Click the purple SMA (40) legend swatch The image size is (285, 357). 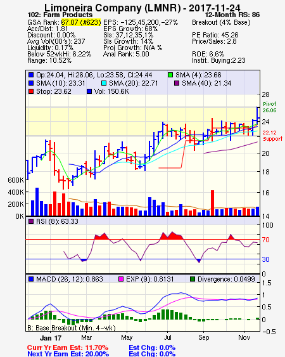click(x=177, y=83)
